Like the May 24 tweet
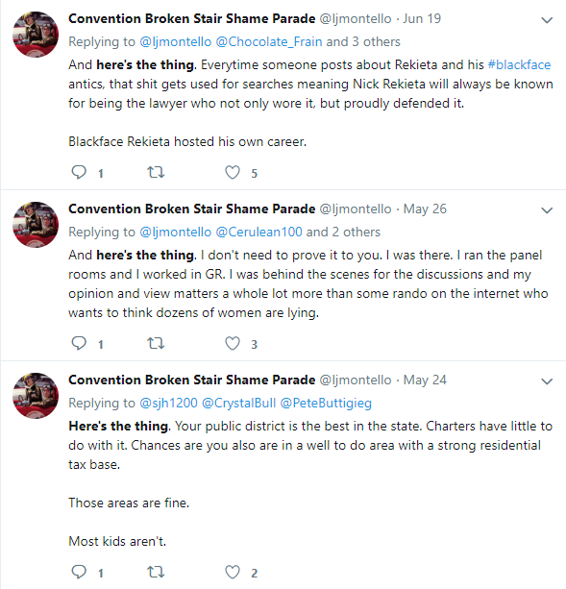566x589 pixels. click(233, 572)
